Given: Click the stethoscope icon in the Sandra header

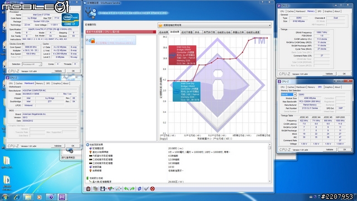Looking at the screenshot, I should pyautogui.click(x=90, y=13).
